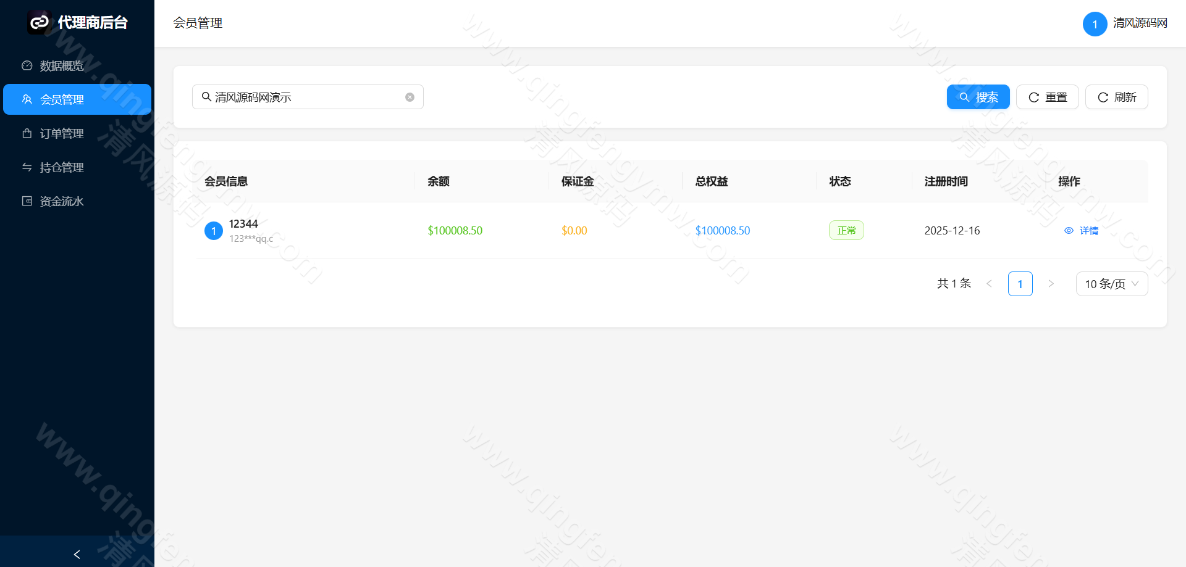Image resolution: width=1186 pixels, height=567 pixels.
Task: Toggle the eye icon next to 详情
Action: click(x=1069, y=230)
